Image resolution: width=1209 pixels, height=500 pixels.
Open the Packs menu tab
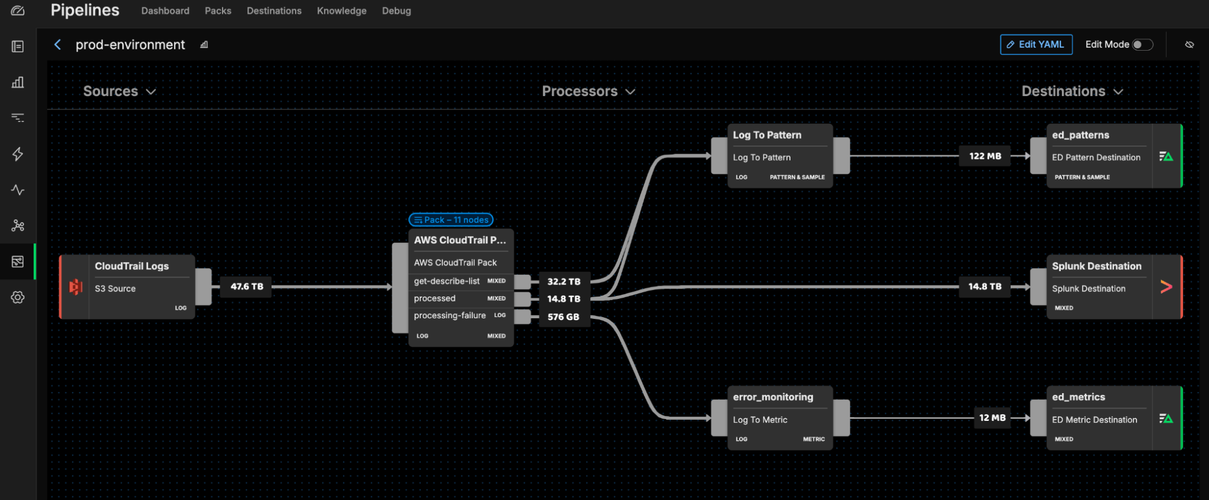(x=218, y=11)
